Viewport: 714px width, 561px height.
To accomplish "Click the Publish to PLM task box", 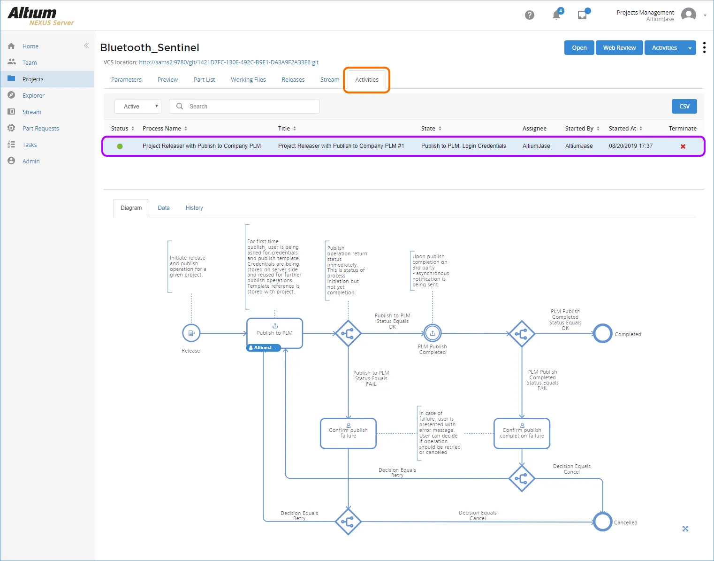I will pyautogui.click(x=275, y=333).
